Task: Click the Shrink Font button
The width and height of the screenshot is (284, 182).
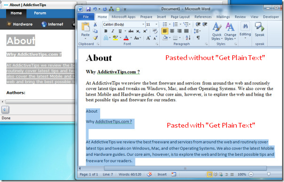Action: pos(155,38)
